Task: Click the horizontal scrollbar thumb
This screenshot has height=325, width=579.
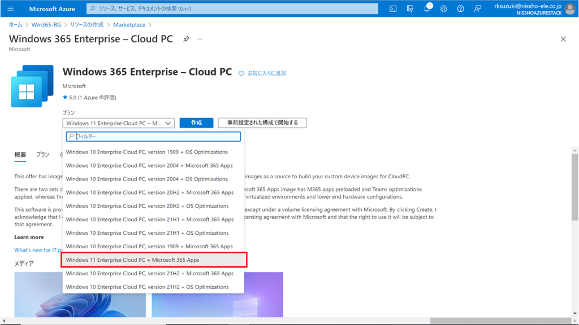Action: click(500, 321)
